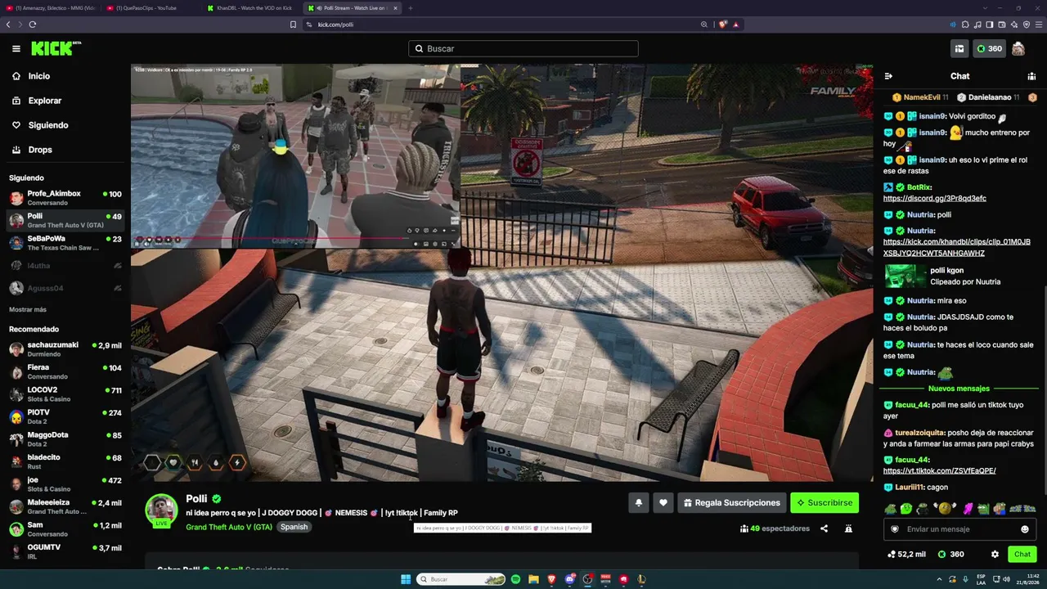This screenshot has width=1047, height=589.
Task: Open browser extensions puzzle icon
Action: 965,25
